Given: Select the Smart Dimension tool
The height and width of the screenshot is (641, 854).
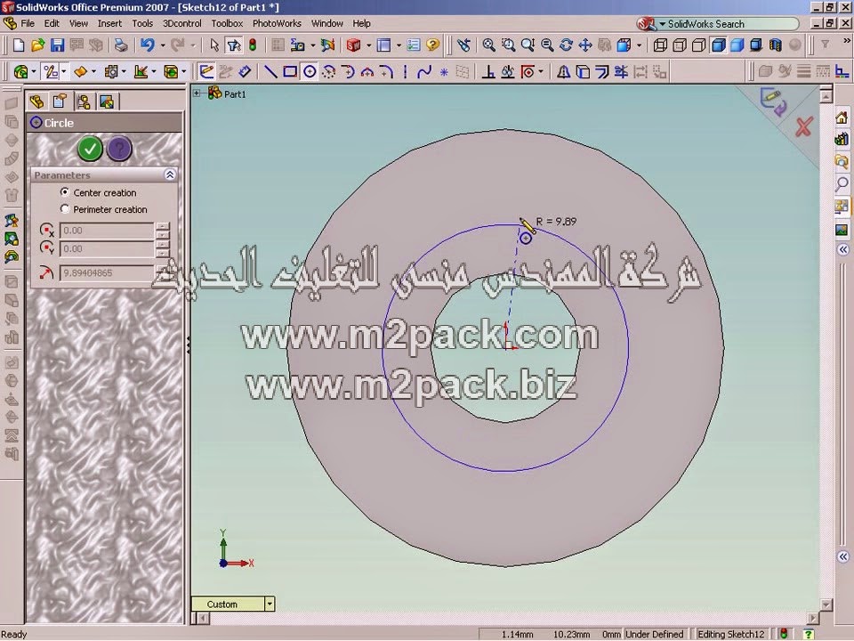Looking at the screenshot, I should tap(245, 71).
